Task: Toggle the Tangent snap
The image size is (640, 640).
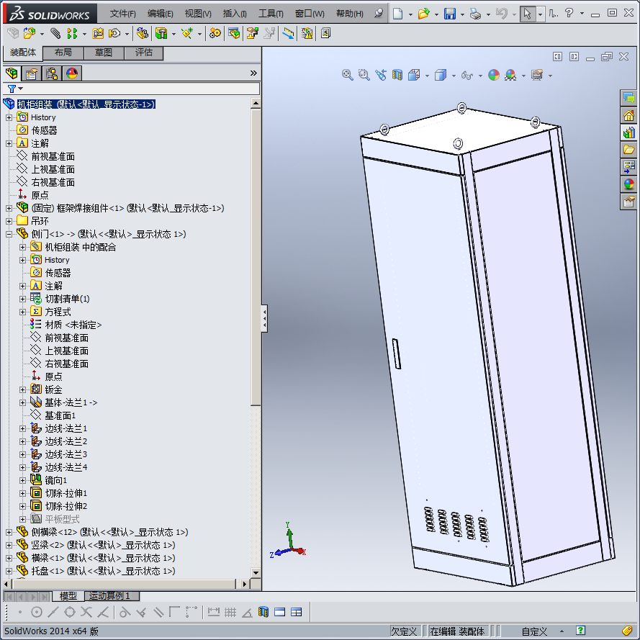Action: point(125,612)
